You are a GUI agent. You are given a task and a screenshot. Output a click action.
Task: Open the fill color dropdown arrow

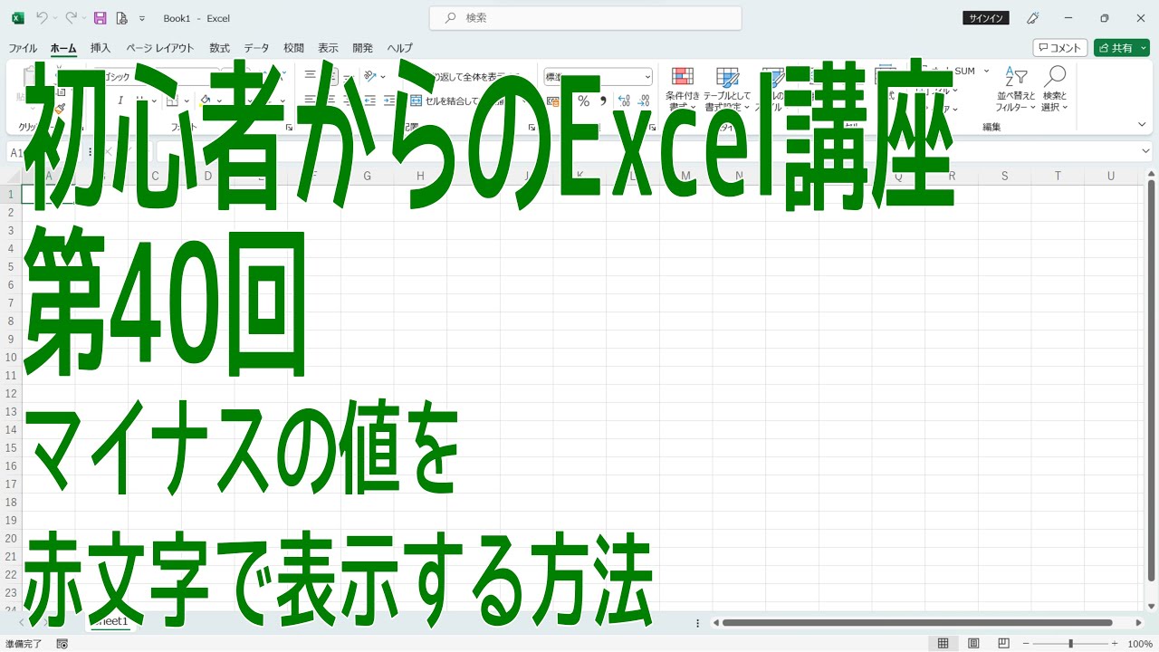[219, 101]
